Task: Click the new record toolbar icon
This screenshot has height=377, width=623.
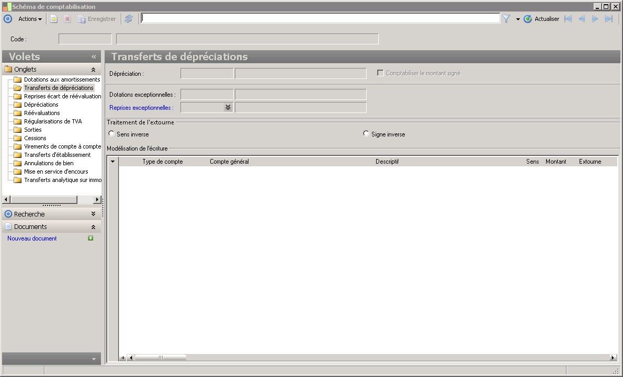Action: pos(54,19)
